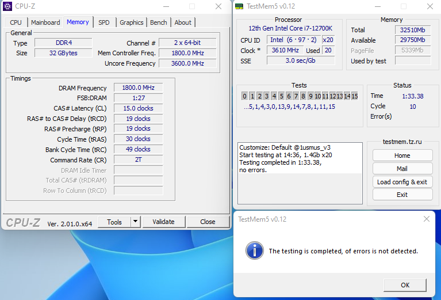
Task: Click the Exit button in TestMem5
Action: [x=402, y=195]
